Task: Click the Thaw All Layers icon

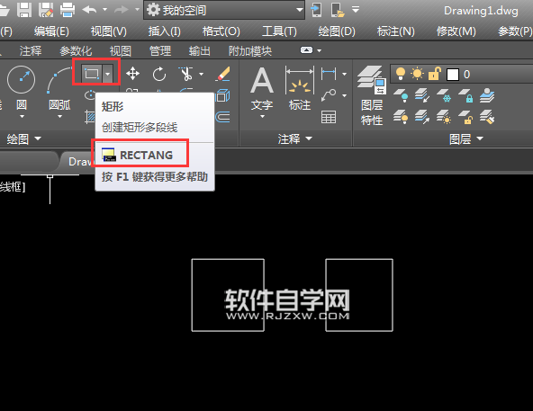Action: (x=444, y=117)
